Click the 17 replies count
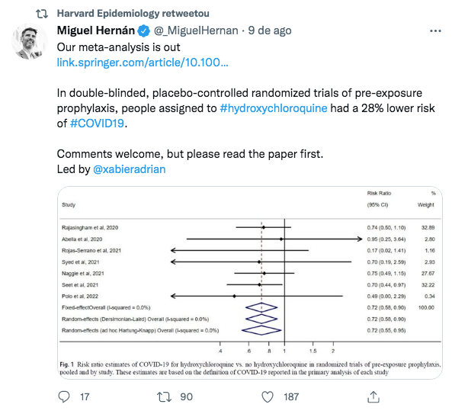 click(85, 396)
